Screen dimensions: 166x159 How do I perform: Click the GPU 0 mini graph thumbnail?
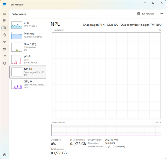(17, 84)
